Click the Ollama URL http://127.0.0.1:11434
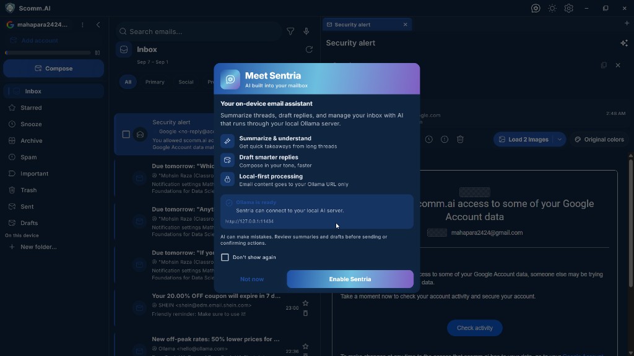 [250, 221]
